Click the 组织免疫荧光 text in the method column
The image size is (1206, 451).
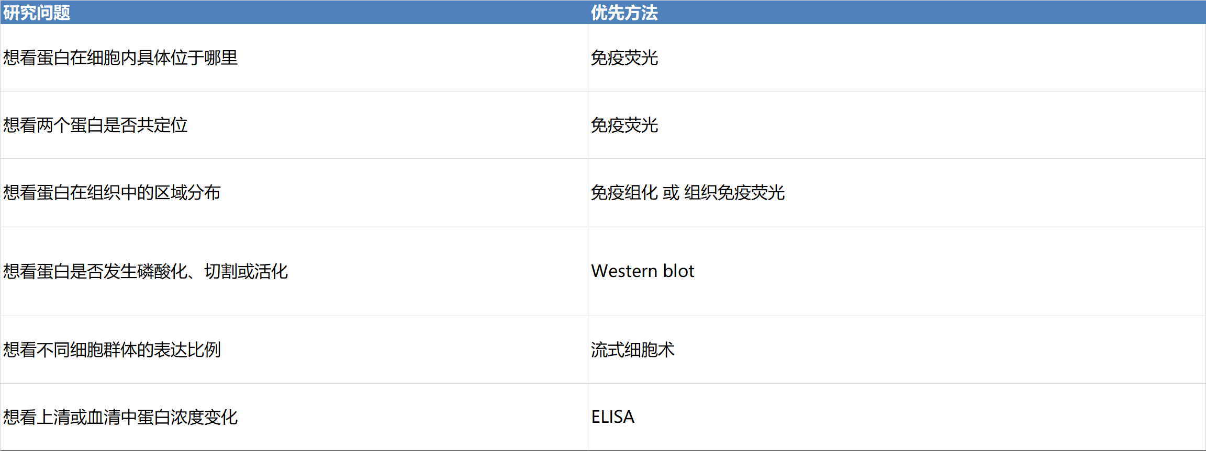pos(734,192)
